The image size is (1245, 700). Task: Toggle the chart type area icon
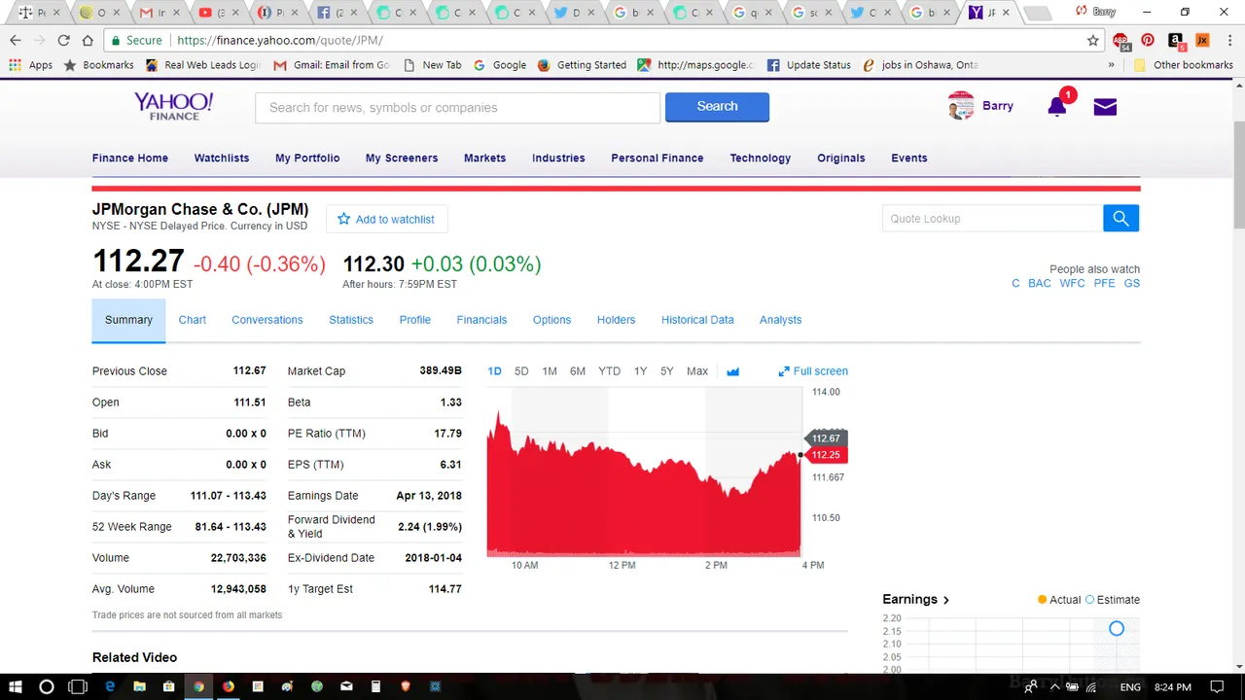pyautogui.click(x=732, y=371)
